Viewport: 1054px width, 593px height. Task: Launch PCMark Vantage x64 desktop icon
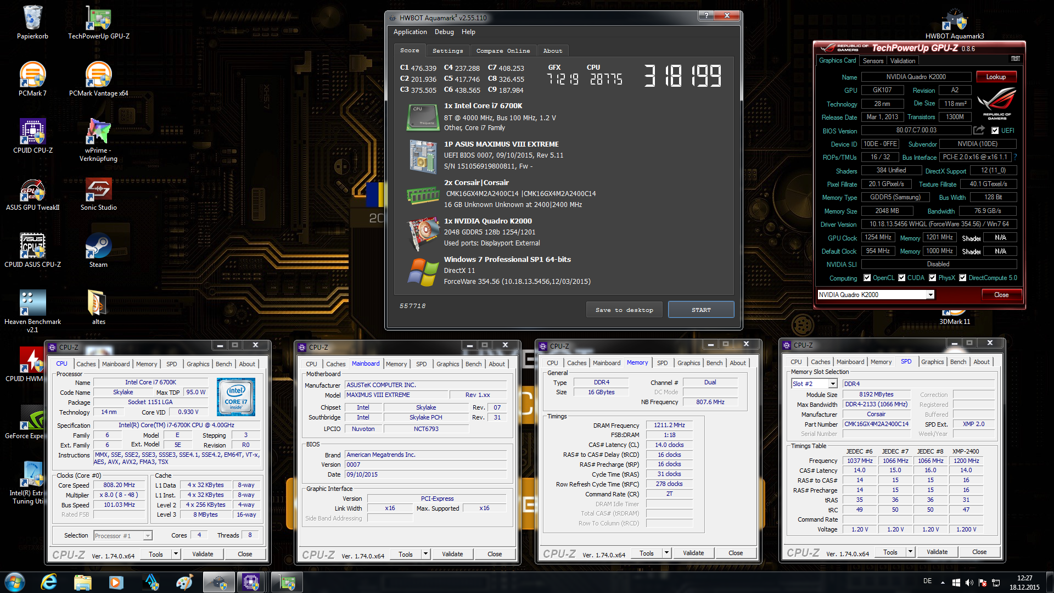pyautogui.click(x=99, y=79)
